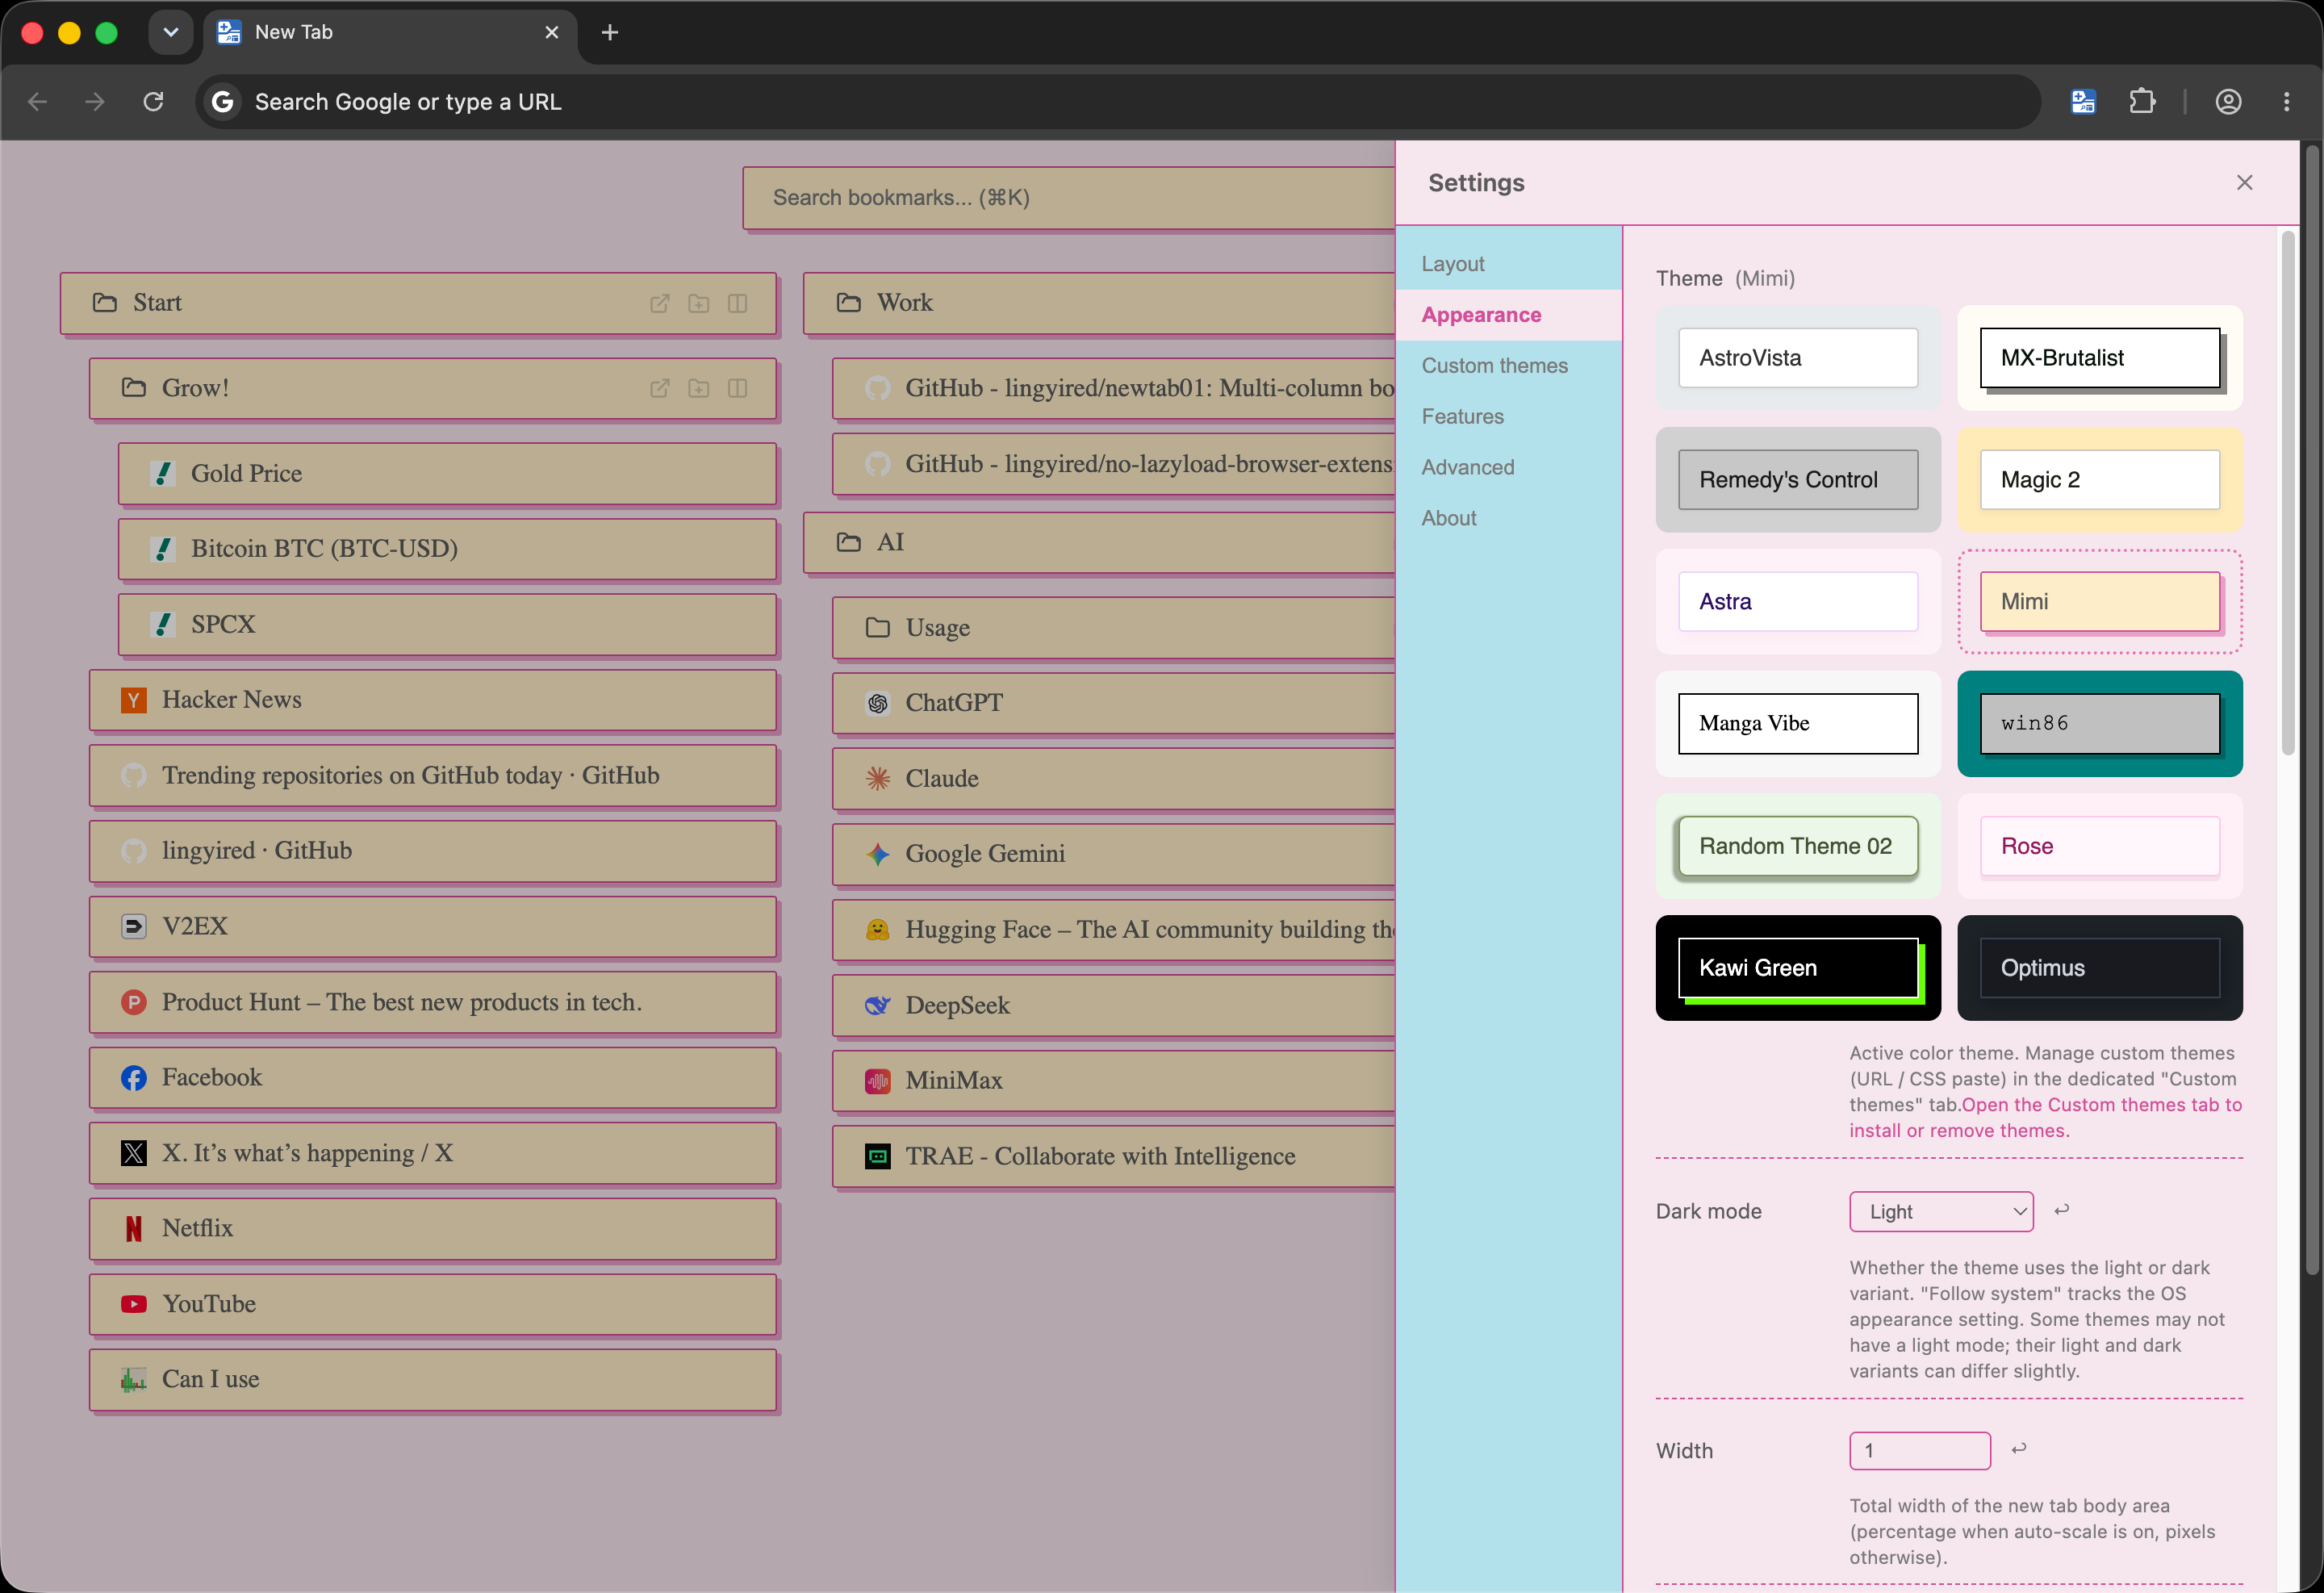Open all Start folder bookmarks via external-link icon
This screenshot has height=1593, width=2324.
[660, 303]
